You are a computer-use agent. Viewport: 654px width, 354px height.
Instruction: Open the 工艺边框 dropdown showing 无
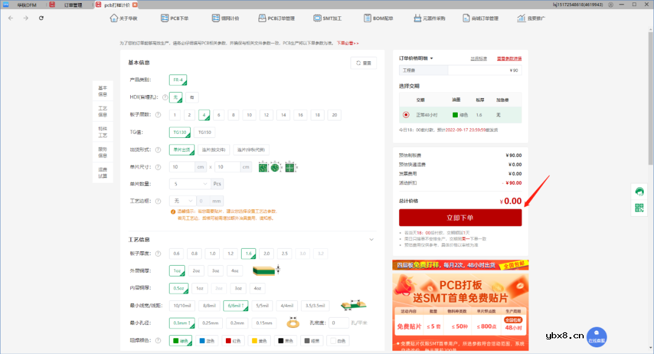click(182, 200)
